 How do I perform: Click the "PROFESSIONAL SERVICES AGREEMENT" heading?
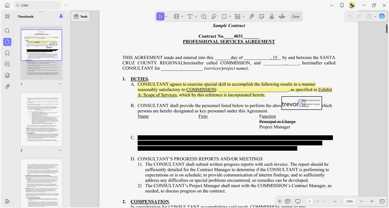point(229,42)
